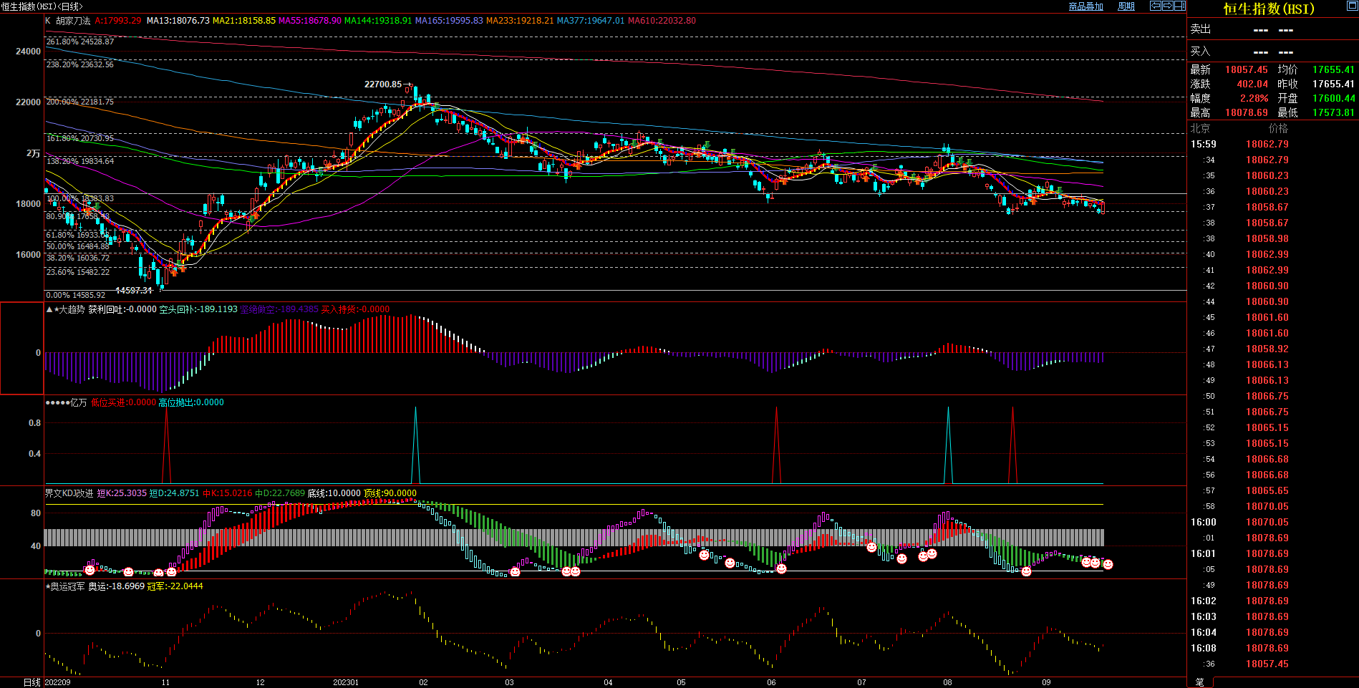Click the star icon before 奥运冠军 indicator
The width and height of the screenshot is (1359, 688).
click(x=48, y=586)
